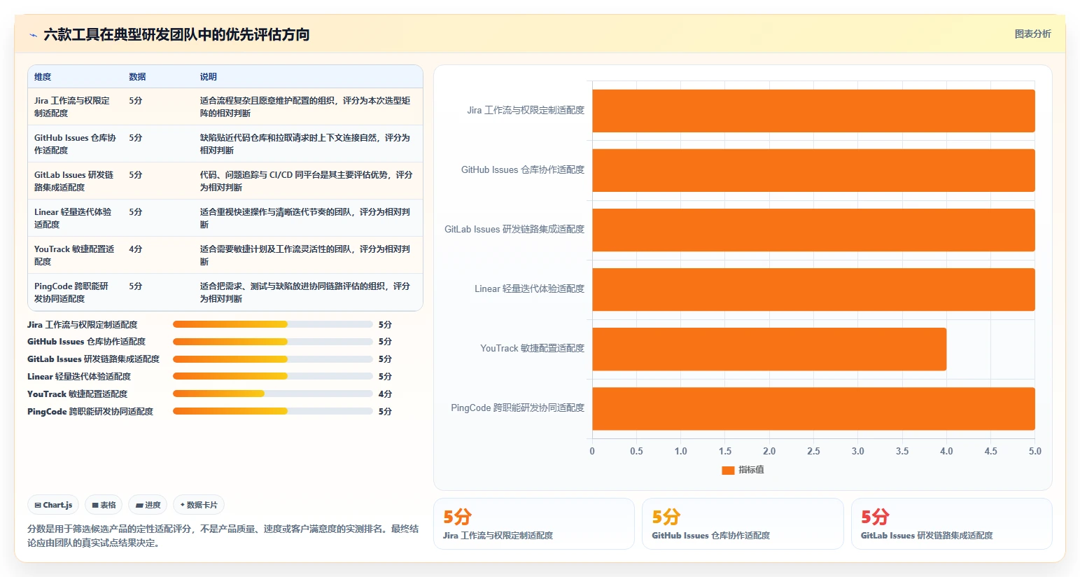This screenshot has width=1080, height=577.
Task: Click the GitHub Issues 仓库协作适配度 progress bar
Action: pyautogui.click(x=273, y=342)
